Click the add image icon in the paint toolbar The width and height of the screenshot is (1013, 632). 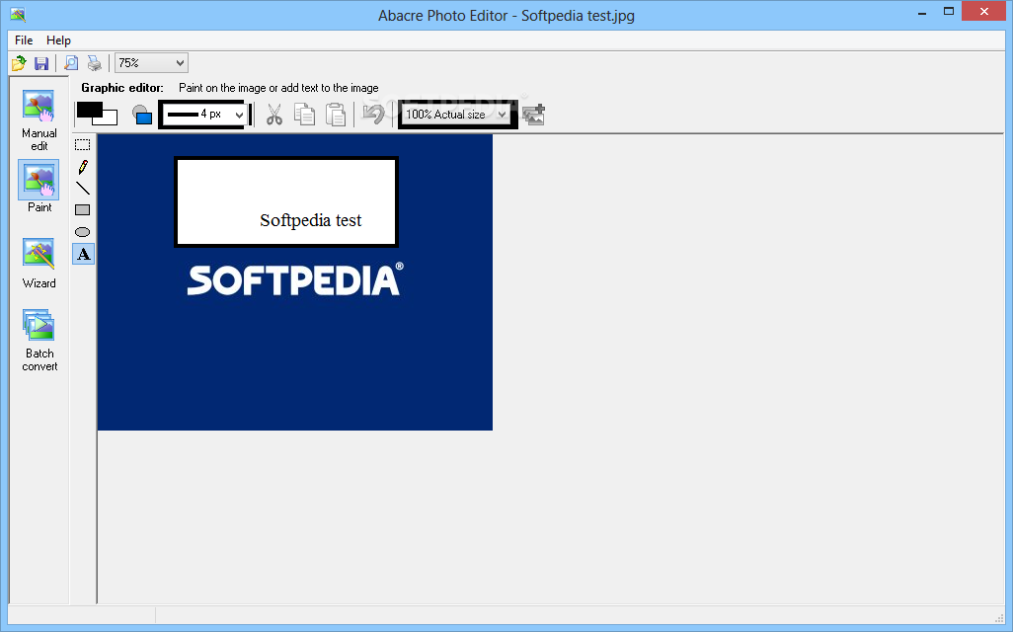pos(533,115)
